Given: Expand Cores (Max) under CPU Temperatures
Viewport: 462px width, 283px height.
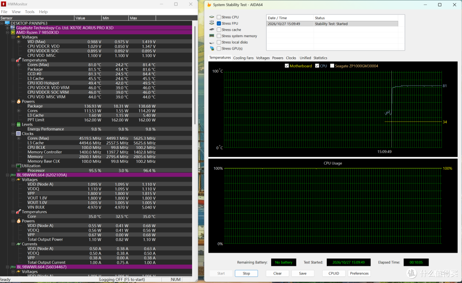Looking at the screenshot, I should (x=18, y=65).
